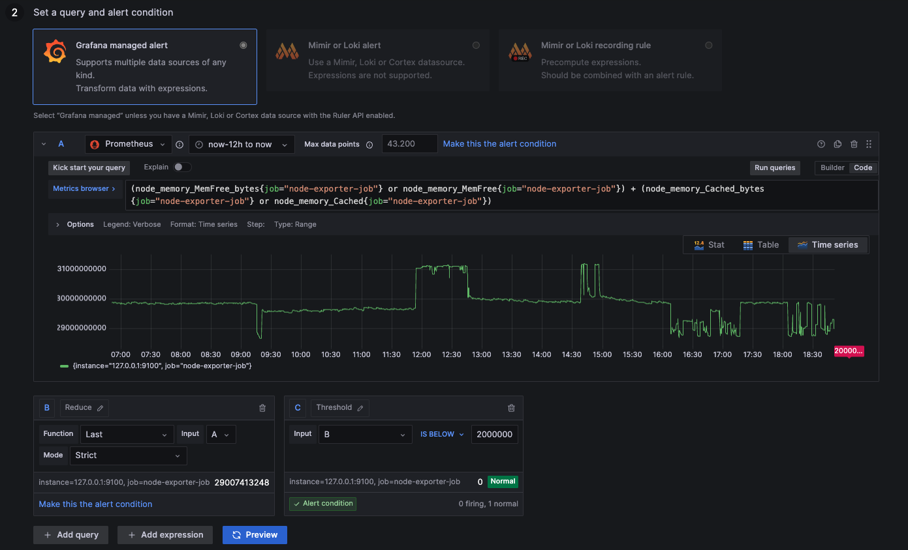Viewport: 908px width, 550px height.
Task: Open query A help icon
Action: pyautogui.click(x=821, y=144)
